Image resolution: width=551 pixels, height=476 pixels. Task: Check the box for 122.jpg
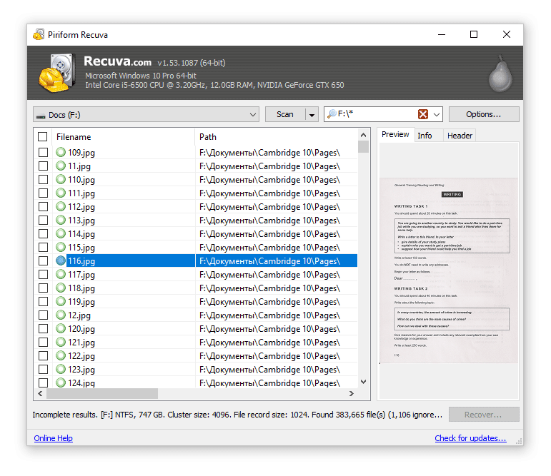pyautogui.click(x=43, y=355)
